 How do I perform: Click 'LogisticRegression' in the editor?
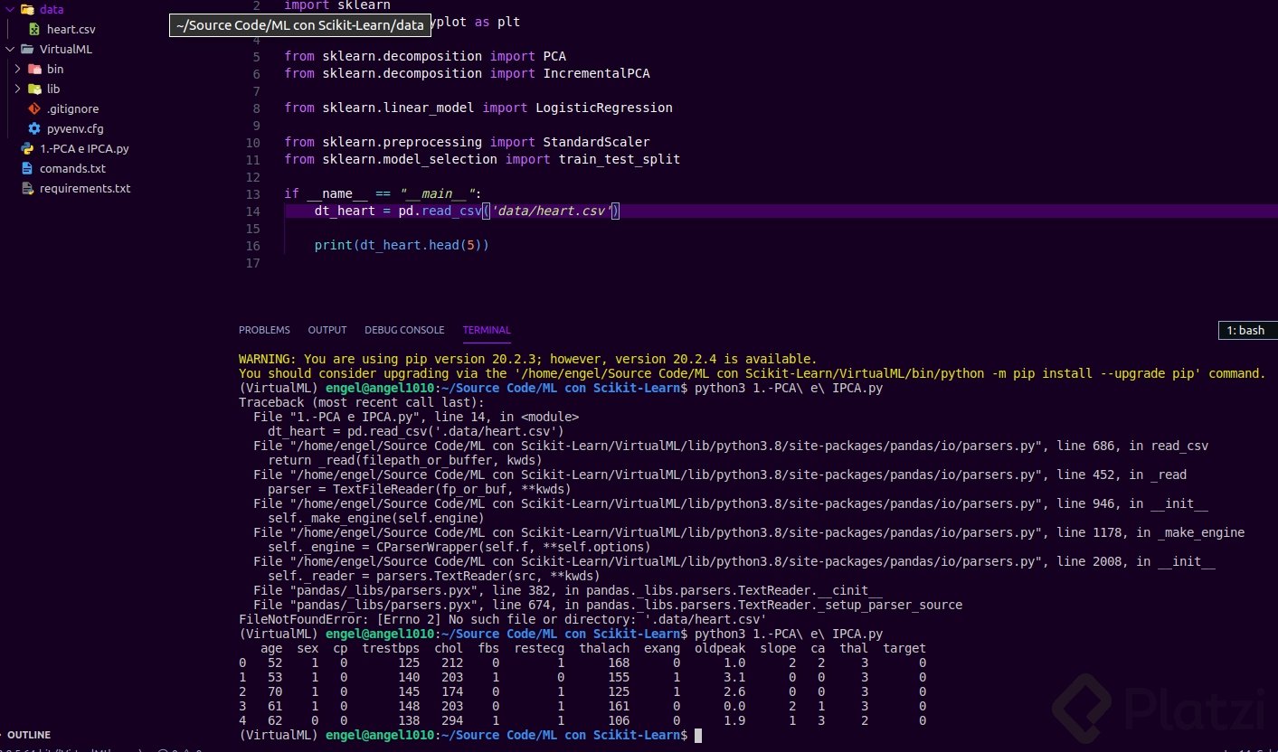point(604,108)
